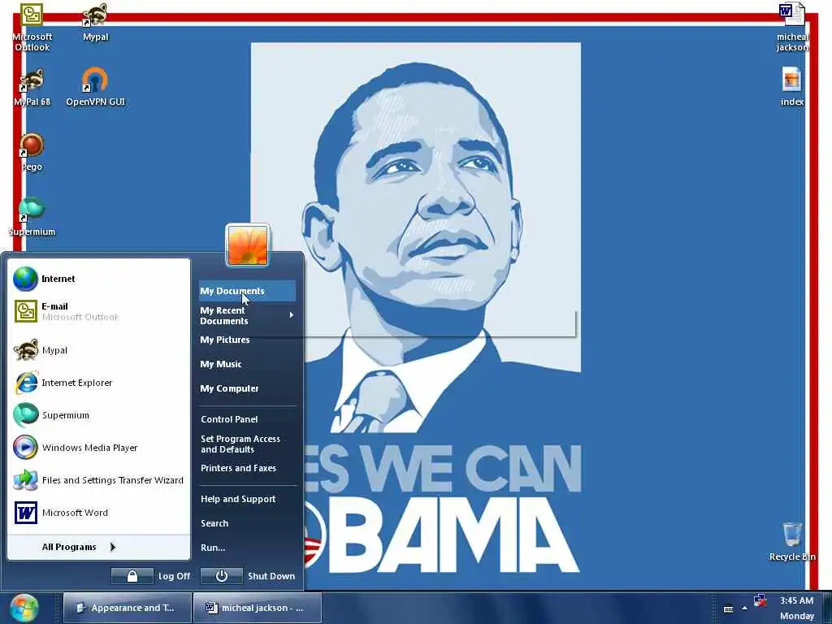Open Set Program Access and Defaults

point(247,444)
